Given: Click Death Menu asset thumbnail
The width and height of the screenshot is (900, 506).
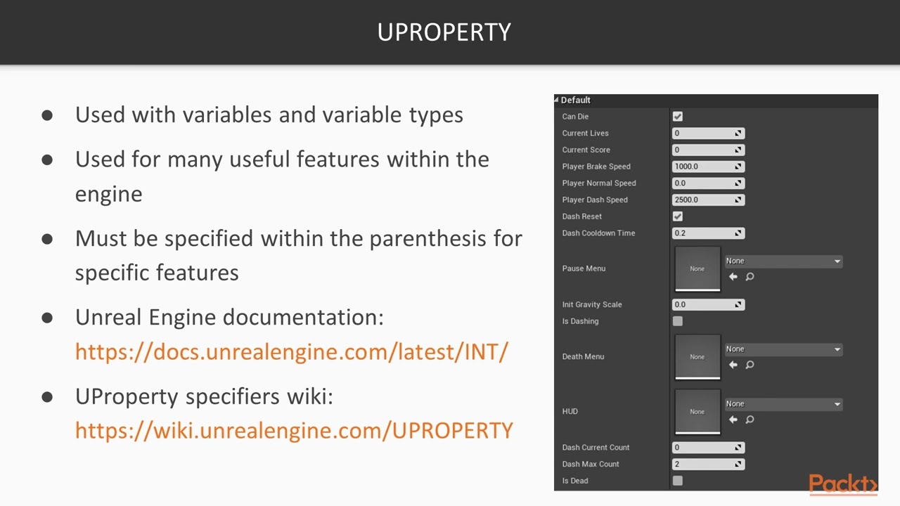Looking at the screenshot, I should pos(697,356).
